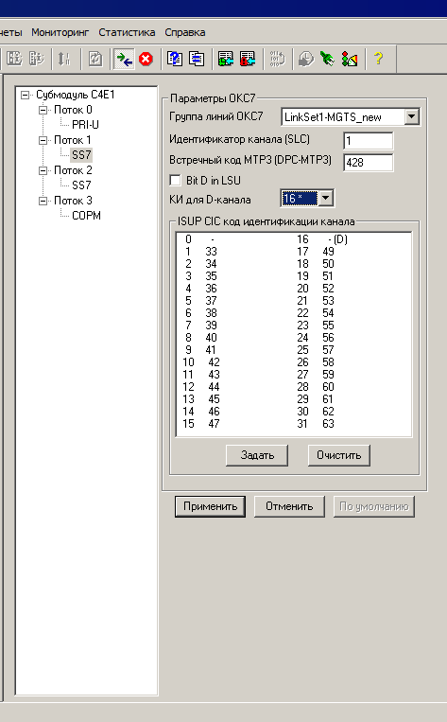Click the Применить button

point(210,506)
